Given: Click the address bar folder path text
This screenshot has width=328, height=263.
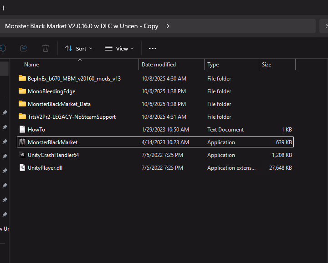Looking at the screenshot, I should (x=82, y=26).
